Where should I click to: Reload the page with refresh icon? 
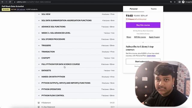10,2
